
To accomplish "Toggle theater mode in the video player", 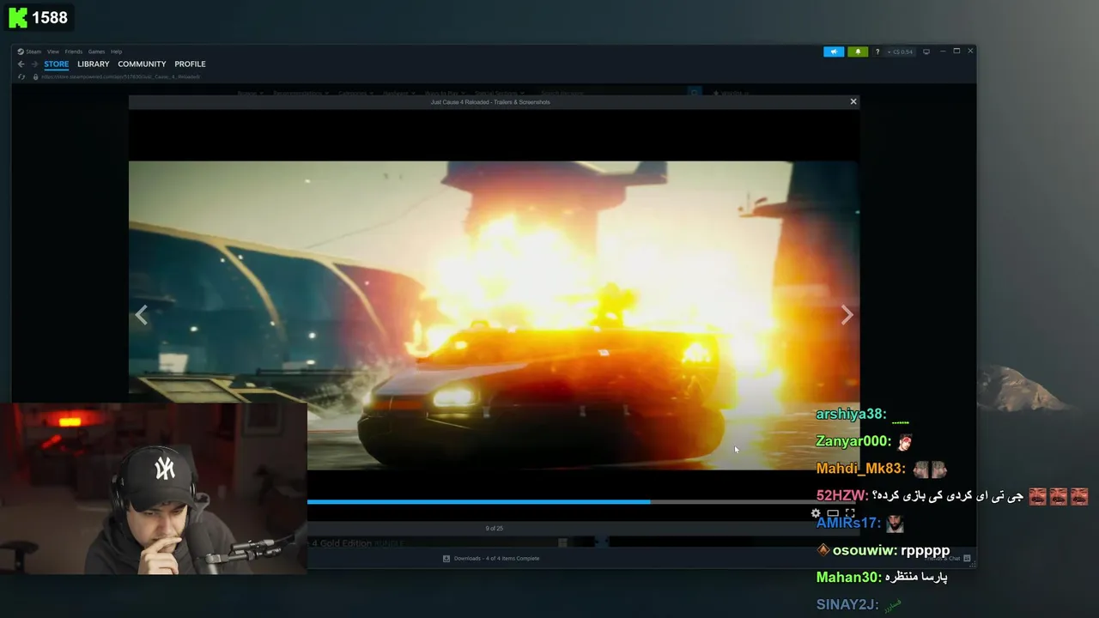I will [x=833, y=513].
